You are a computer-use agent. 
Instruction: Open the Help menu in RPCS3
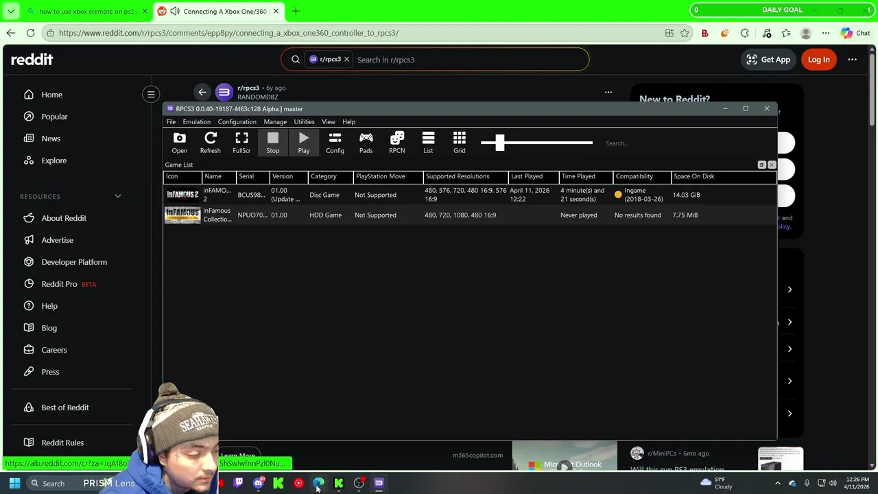click(x=348, y=121)
